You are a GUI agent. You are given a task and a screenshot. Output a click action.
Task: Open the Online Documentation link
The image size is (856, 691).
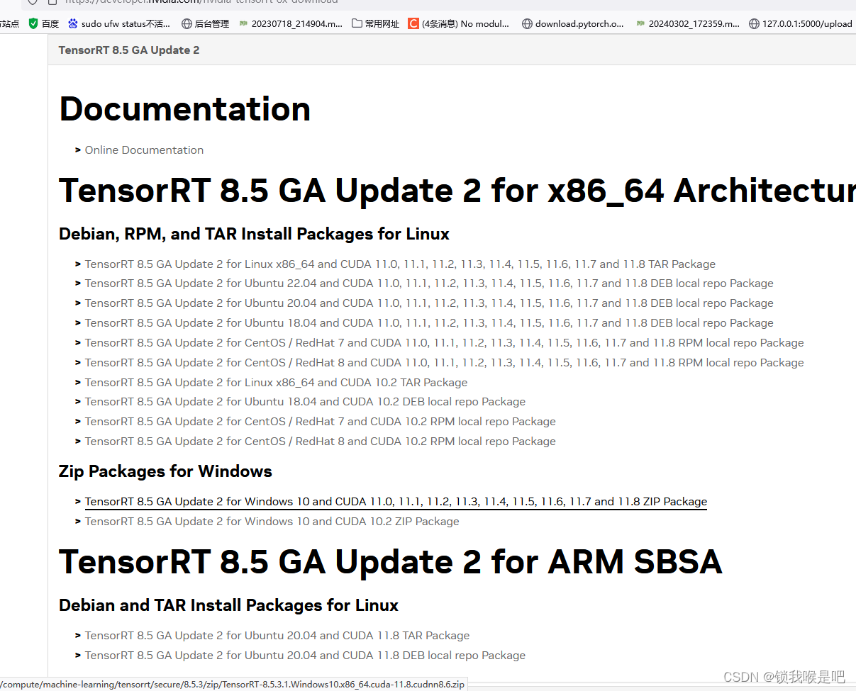(144, 150)
